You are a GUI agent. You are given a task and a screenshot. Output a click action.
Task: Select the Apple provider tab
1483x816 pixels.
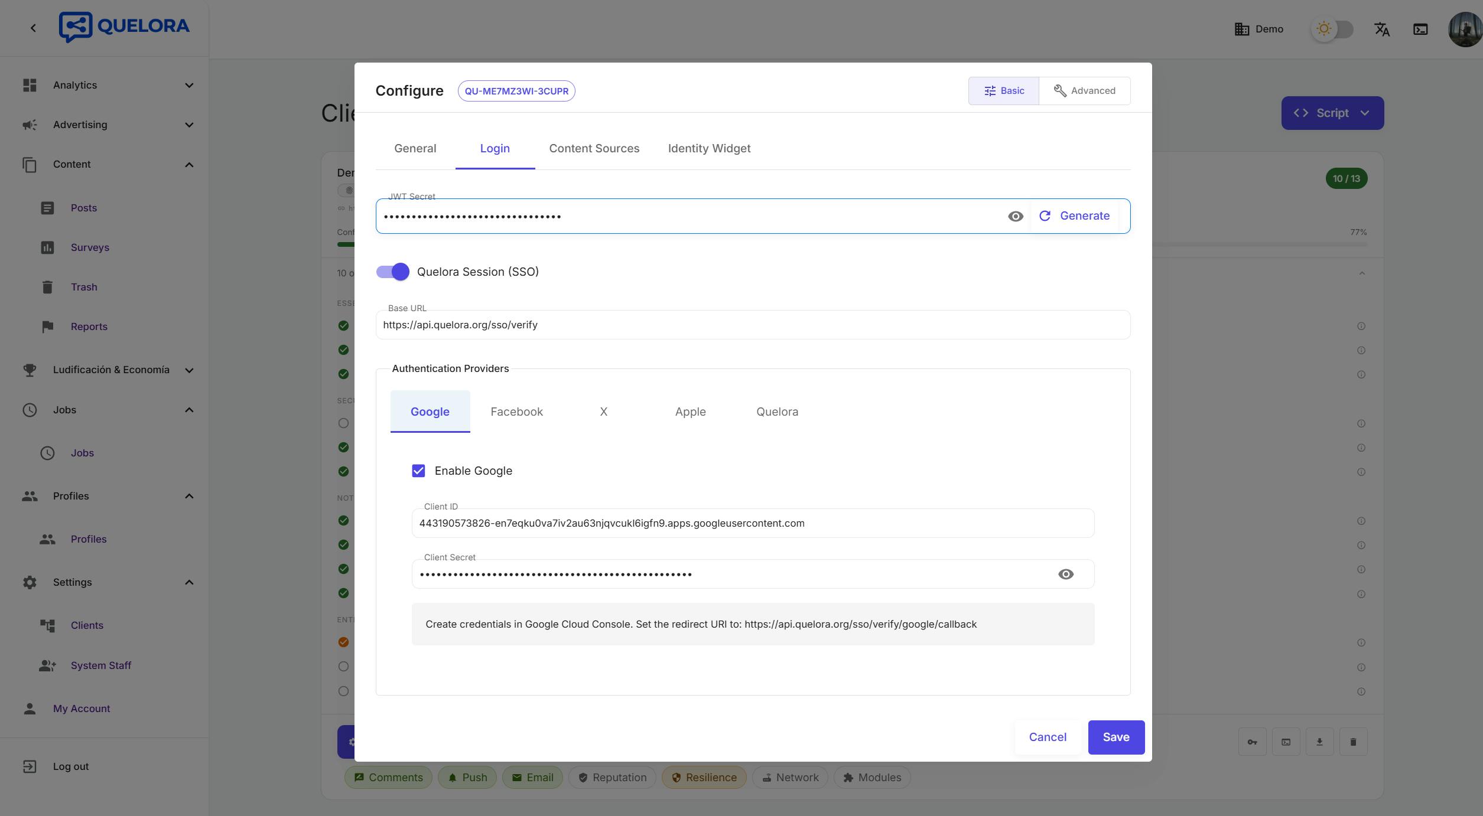(691, 412)
